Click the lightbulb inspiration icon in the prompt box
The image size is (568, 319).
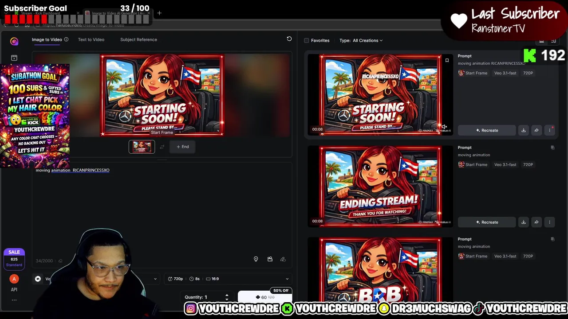[256, 259]
